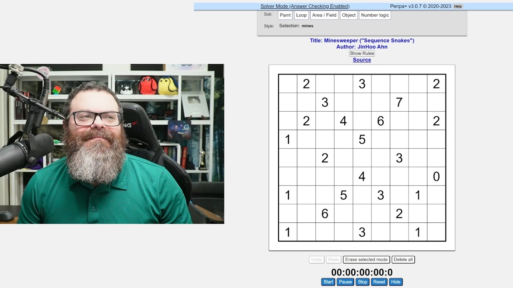Select the Number logic sub-mode

[375, 15]
